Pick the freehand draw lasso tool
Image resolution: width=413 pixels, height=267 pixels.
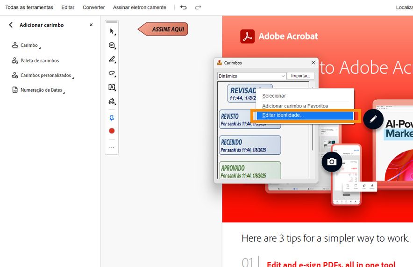[x=112, y=73]
